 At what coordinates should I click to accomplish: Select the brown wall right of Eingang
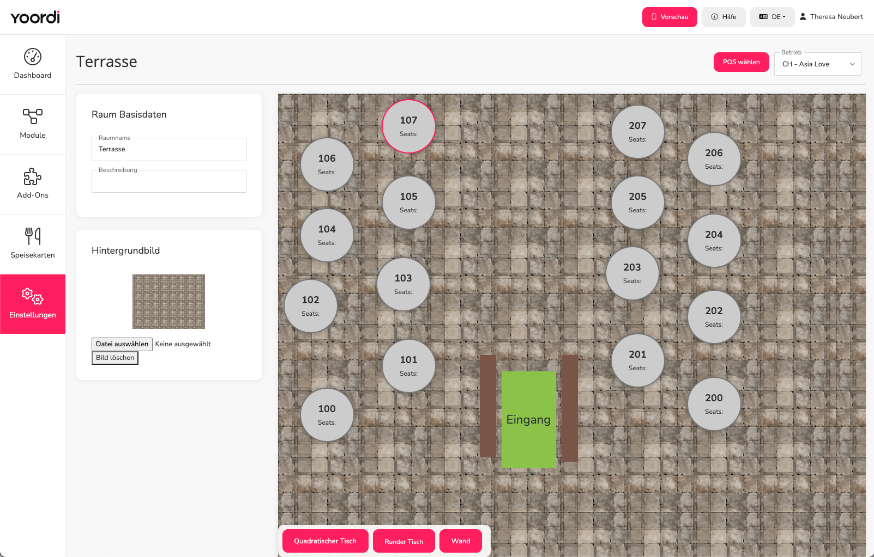coord(570,408)
